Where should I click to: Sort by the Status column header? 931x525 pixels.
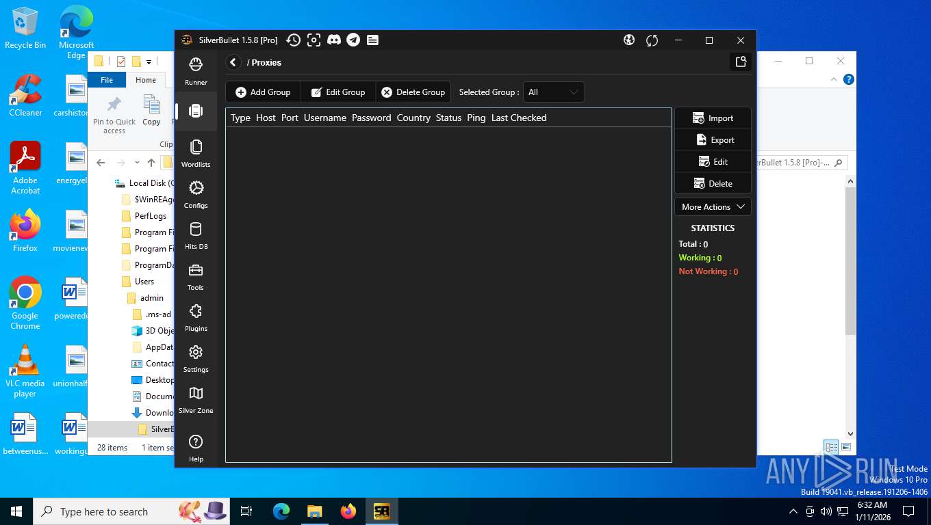[x=448, y=118]
